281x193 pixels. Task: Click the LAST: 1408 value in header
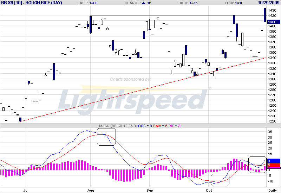[87, 3]
